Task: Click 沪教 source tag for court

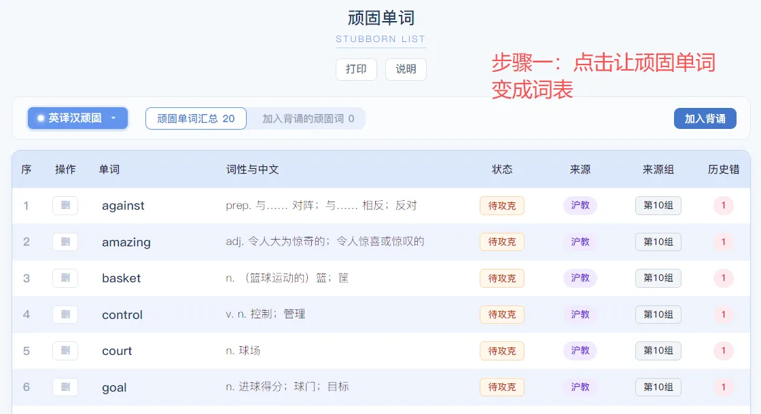Action: [580, 351]
